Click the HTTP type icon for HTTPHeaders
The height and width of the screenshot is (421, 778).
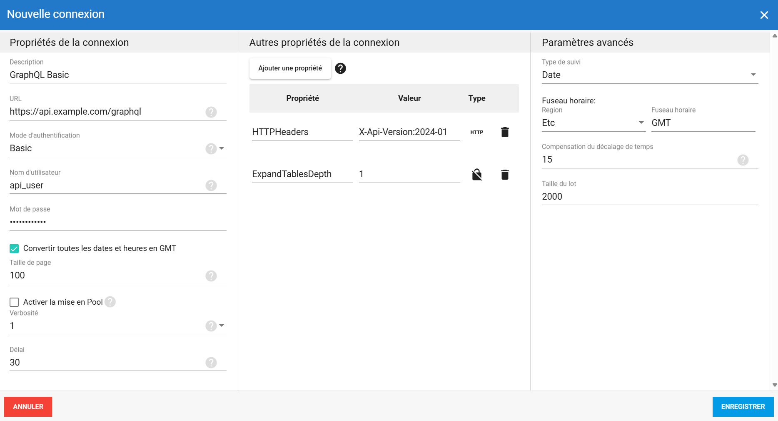(477, 132)
